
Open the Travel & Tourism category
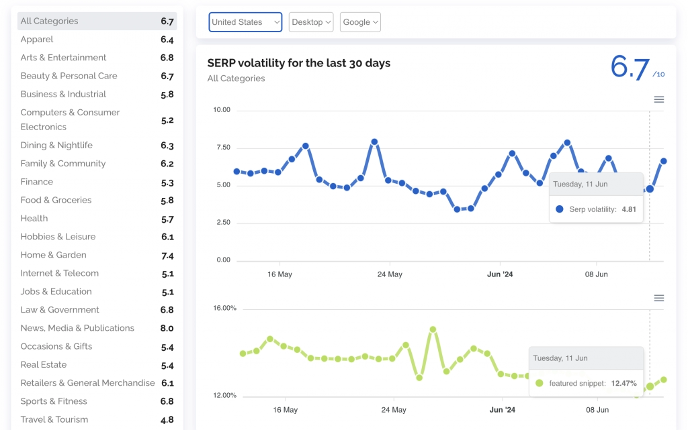pyautogui.click(x=54, y=419)
